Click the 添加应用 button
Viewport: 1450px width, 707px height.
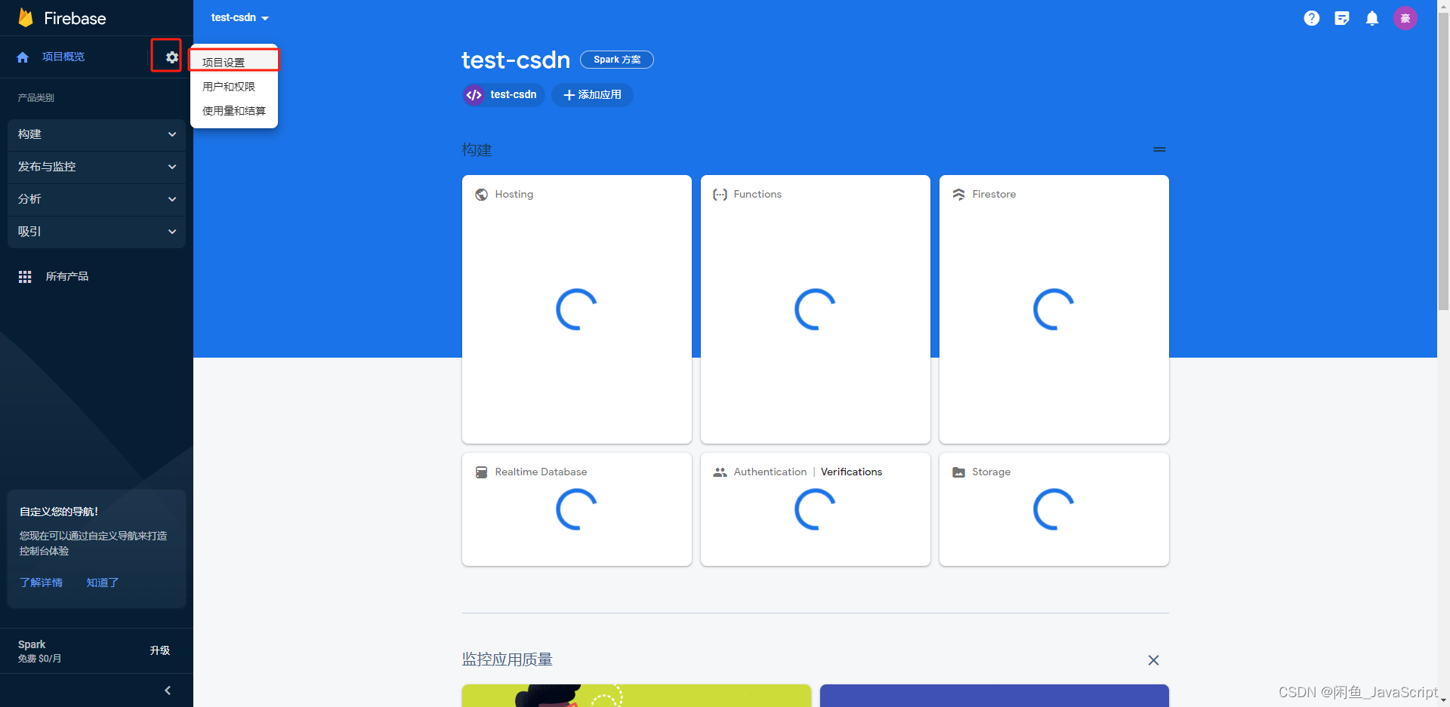click(x=592, y=95)
